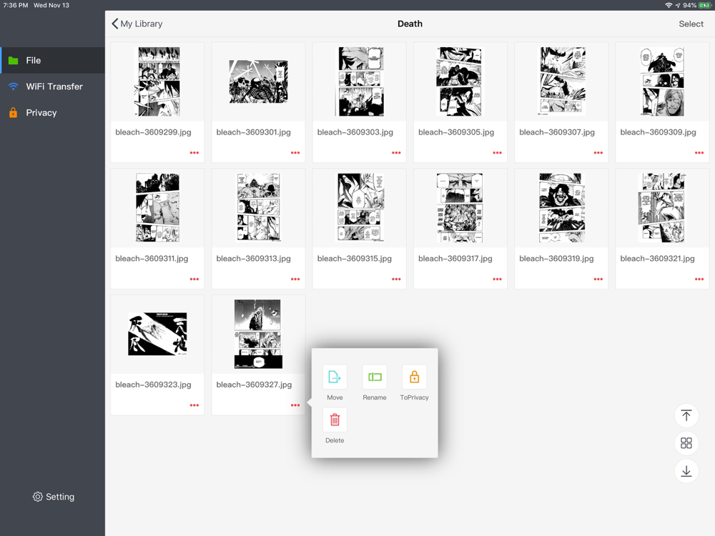This screenshot has width=715, height=536.
Task: Open thumbnail of bleach-3609309.jpg
Action: point(662,81)
